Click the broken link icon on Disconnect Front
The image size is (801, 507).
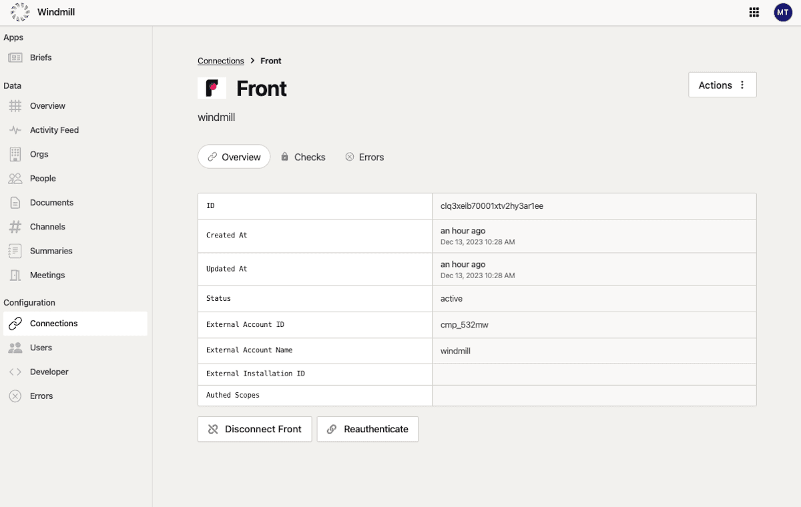(x=213, y=429)
